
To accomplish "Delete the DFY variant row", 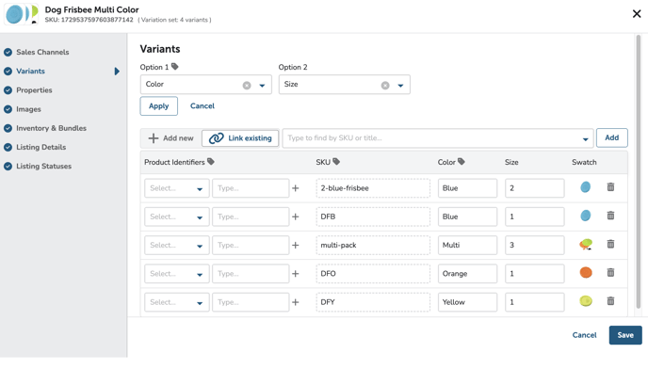I will point(610,301).
